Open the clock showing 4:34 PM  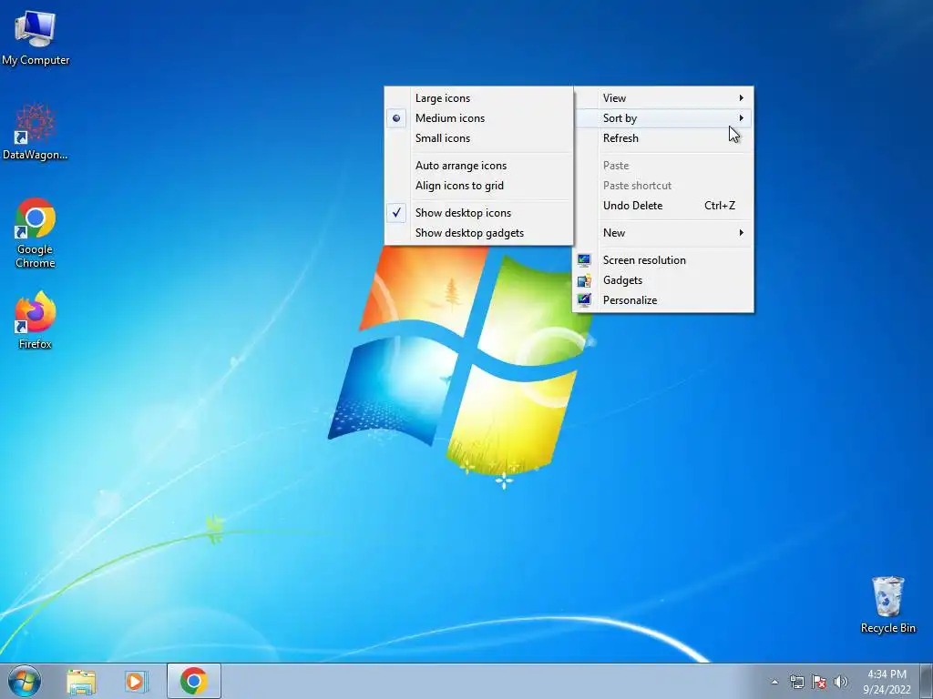coord(887,674)
